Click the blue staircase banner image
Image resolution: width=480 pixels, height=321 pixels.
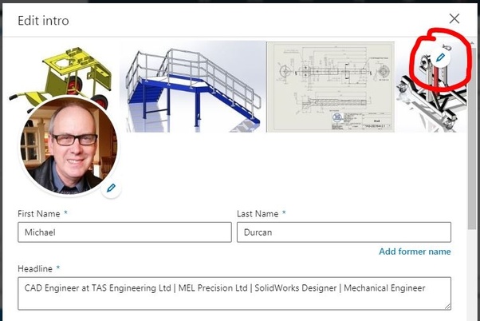tap(193, 87)
